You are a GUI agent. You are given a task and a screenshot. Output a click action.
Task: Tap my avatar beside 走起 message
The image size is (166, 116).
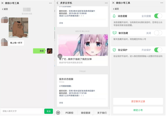[x=49, y=51]
